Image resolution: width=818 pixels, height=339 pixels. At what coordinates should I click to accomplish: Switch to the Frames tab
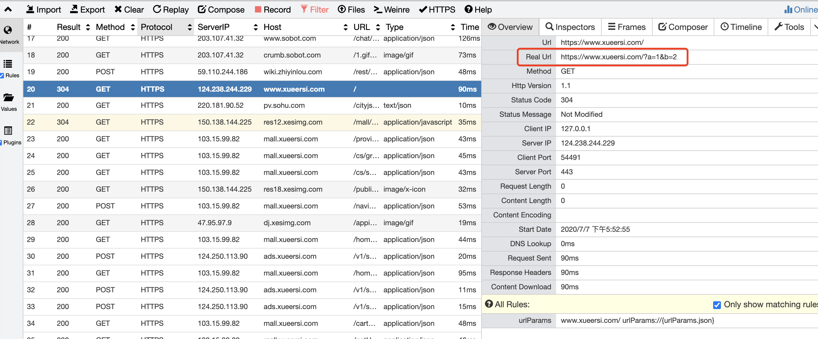coord(627,27)
